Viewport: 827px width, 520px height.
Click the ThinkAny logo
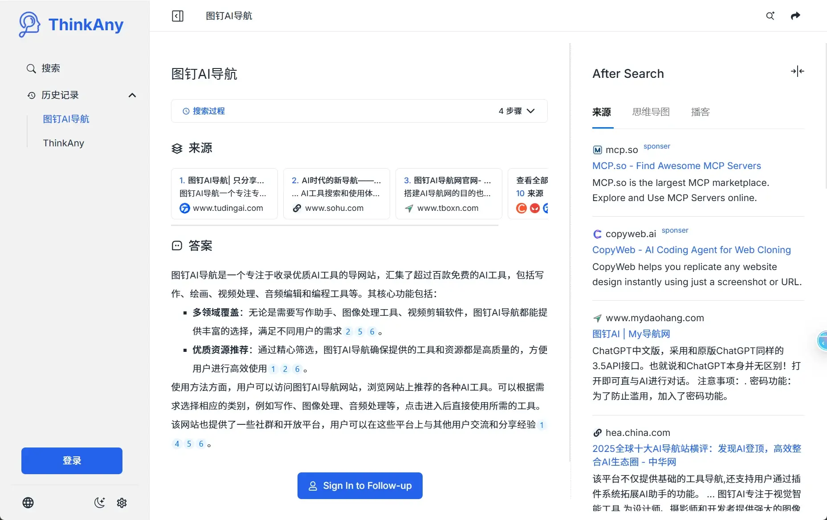pos(71,24)
